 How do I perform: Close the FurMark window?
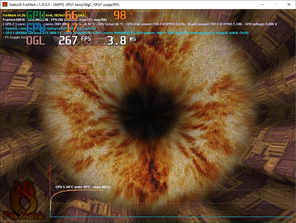(289, 4)
